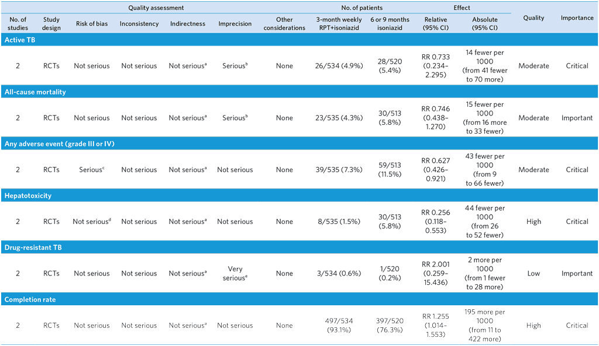Click the Quality assessment column group header
This screenshot has width=599, height=346.
156,8
